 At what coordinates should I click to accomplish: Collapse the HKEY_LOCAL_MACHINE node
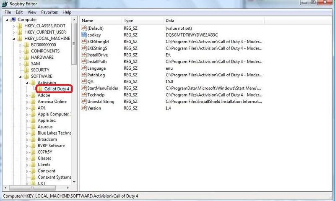coord(14,39)
